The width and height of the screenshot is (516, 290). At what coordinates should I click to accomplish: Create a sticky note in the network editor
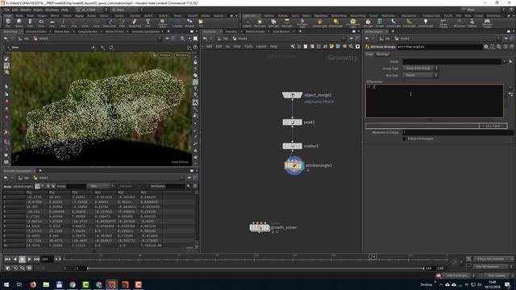(331, 47)
